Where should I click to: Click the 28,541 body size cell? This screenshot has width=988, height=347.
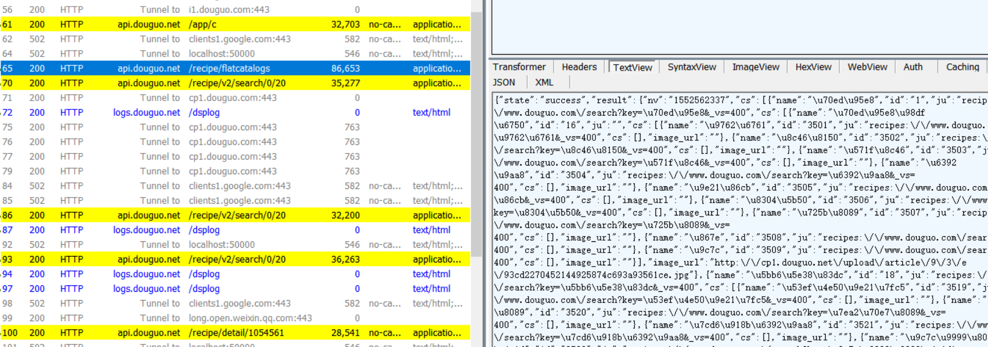pos(346,332)
